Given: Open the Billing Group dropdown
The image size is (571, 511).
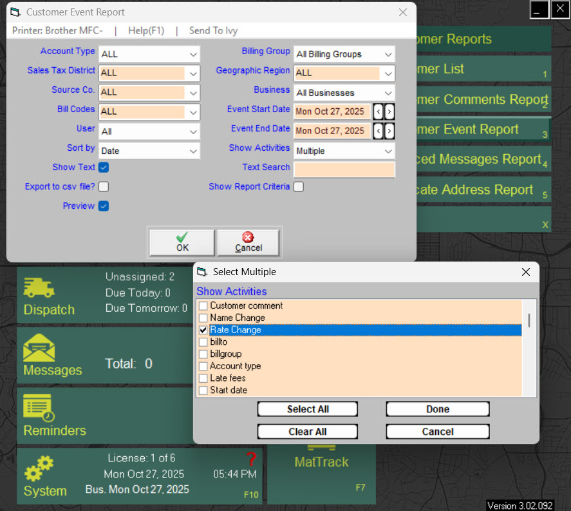Looking at the screenshot, I should pos(388,55).
